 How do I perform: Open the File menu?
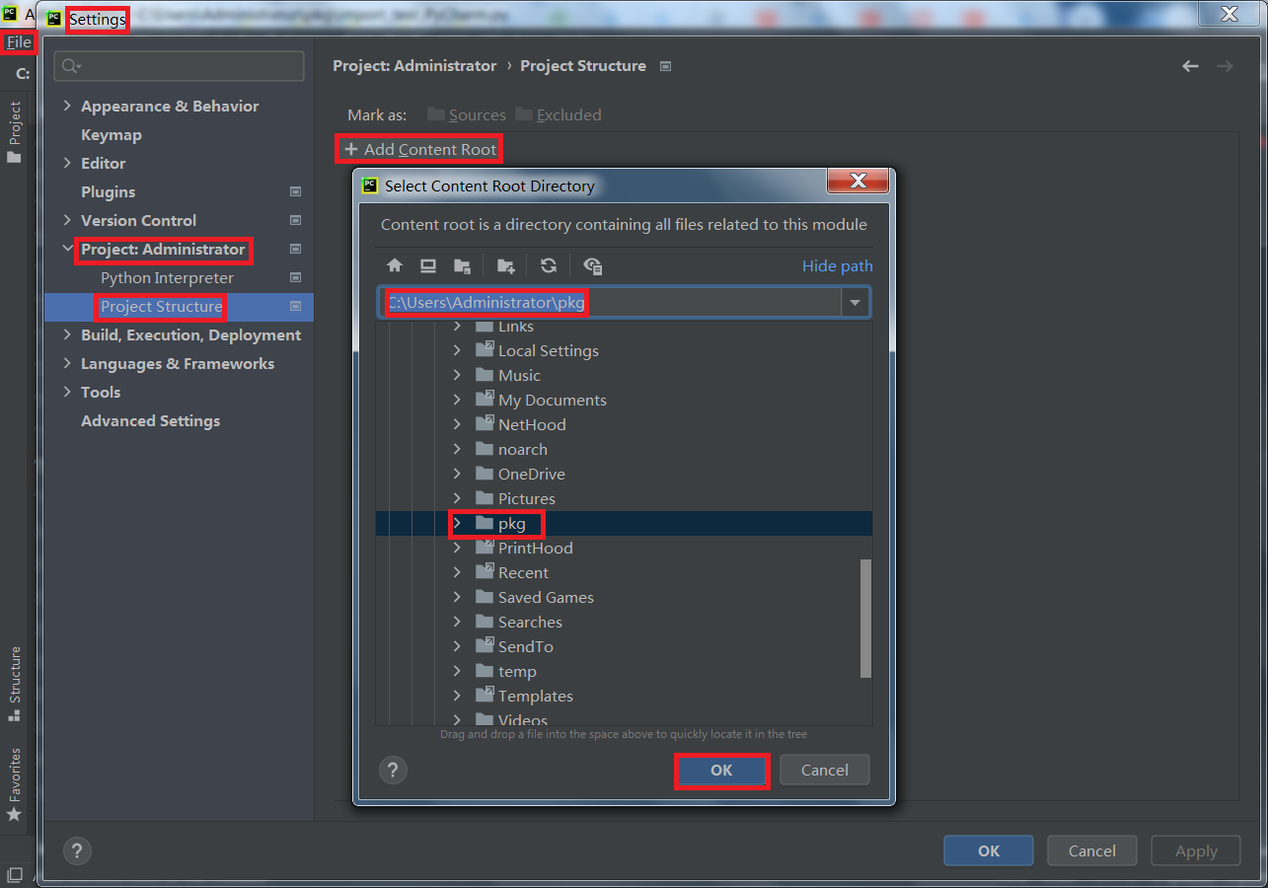(x=19, y=42)
